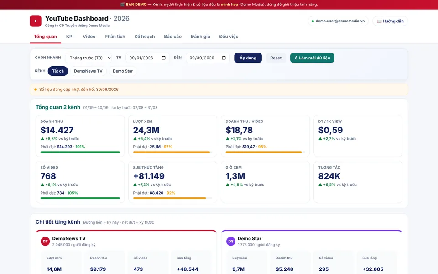Click the Đến date field 09/30/2026
The height and width of the screenshot is (274, 438).
tap(208, 58)
